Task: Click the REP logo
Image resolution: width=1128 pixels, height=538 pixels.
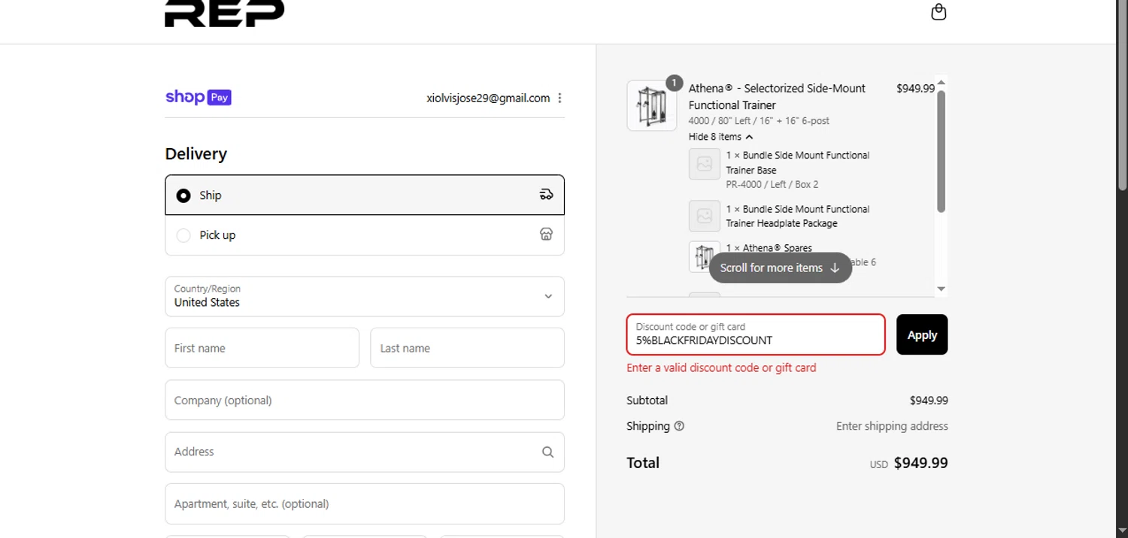Action: coord(224,13)
